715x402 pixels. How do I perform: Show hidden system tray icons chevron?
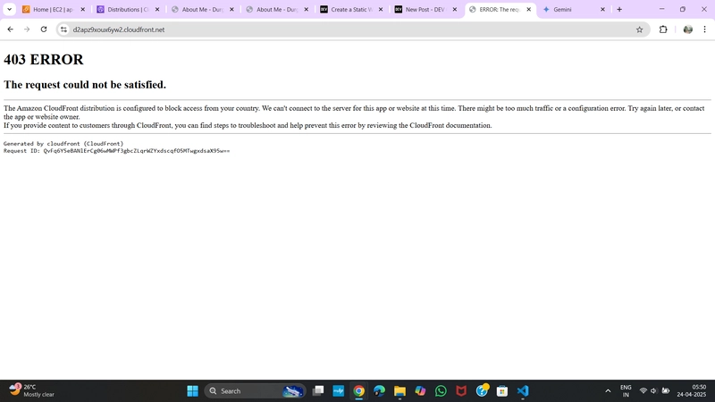[x=608, y=391]
